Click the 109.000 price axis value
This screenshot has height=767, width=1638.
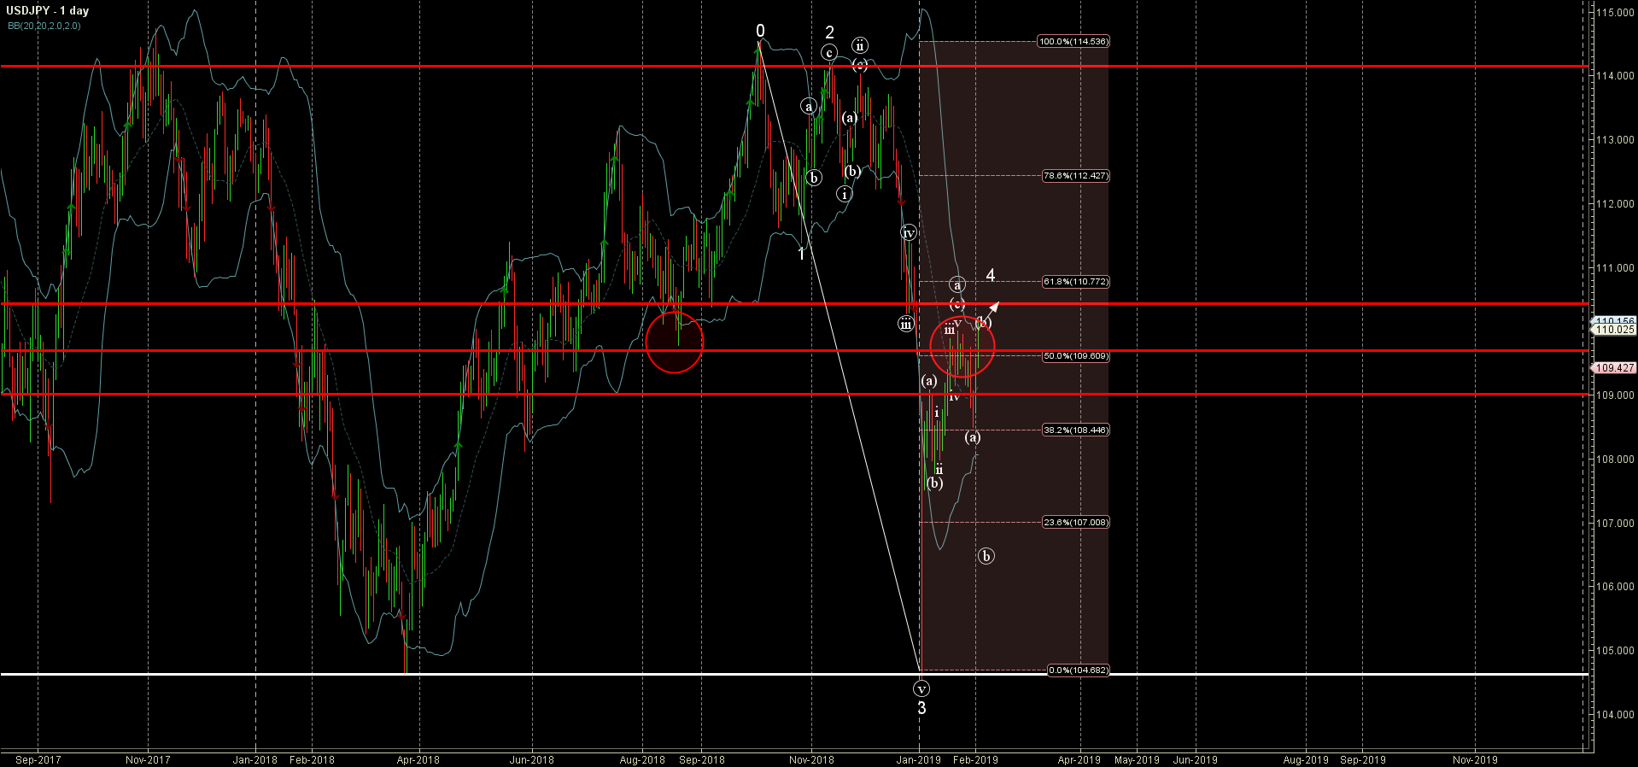click(1614, 395)
